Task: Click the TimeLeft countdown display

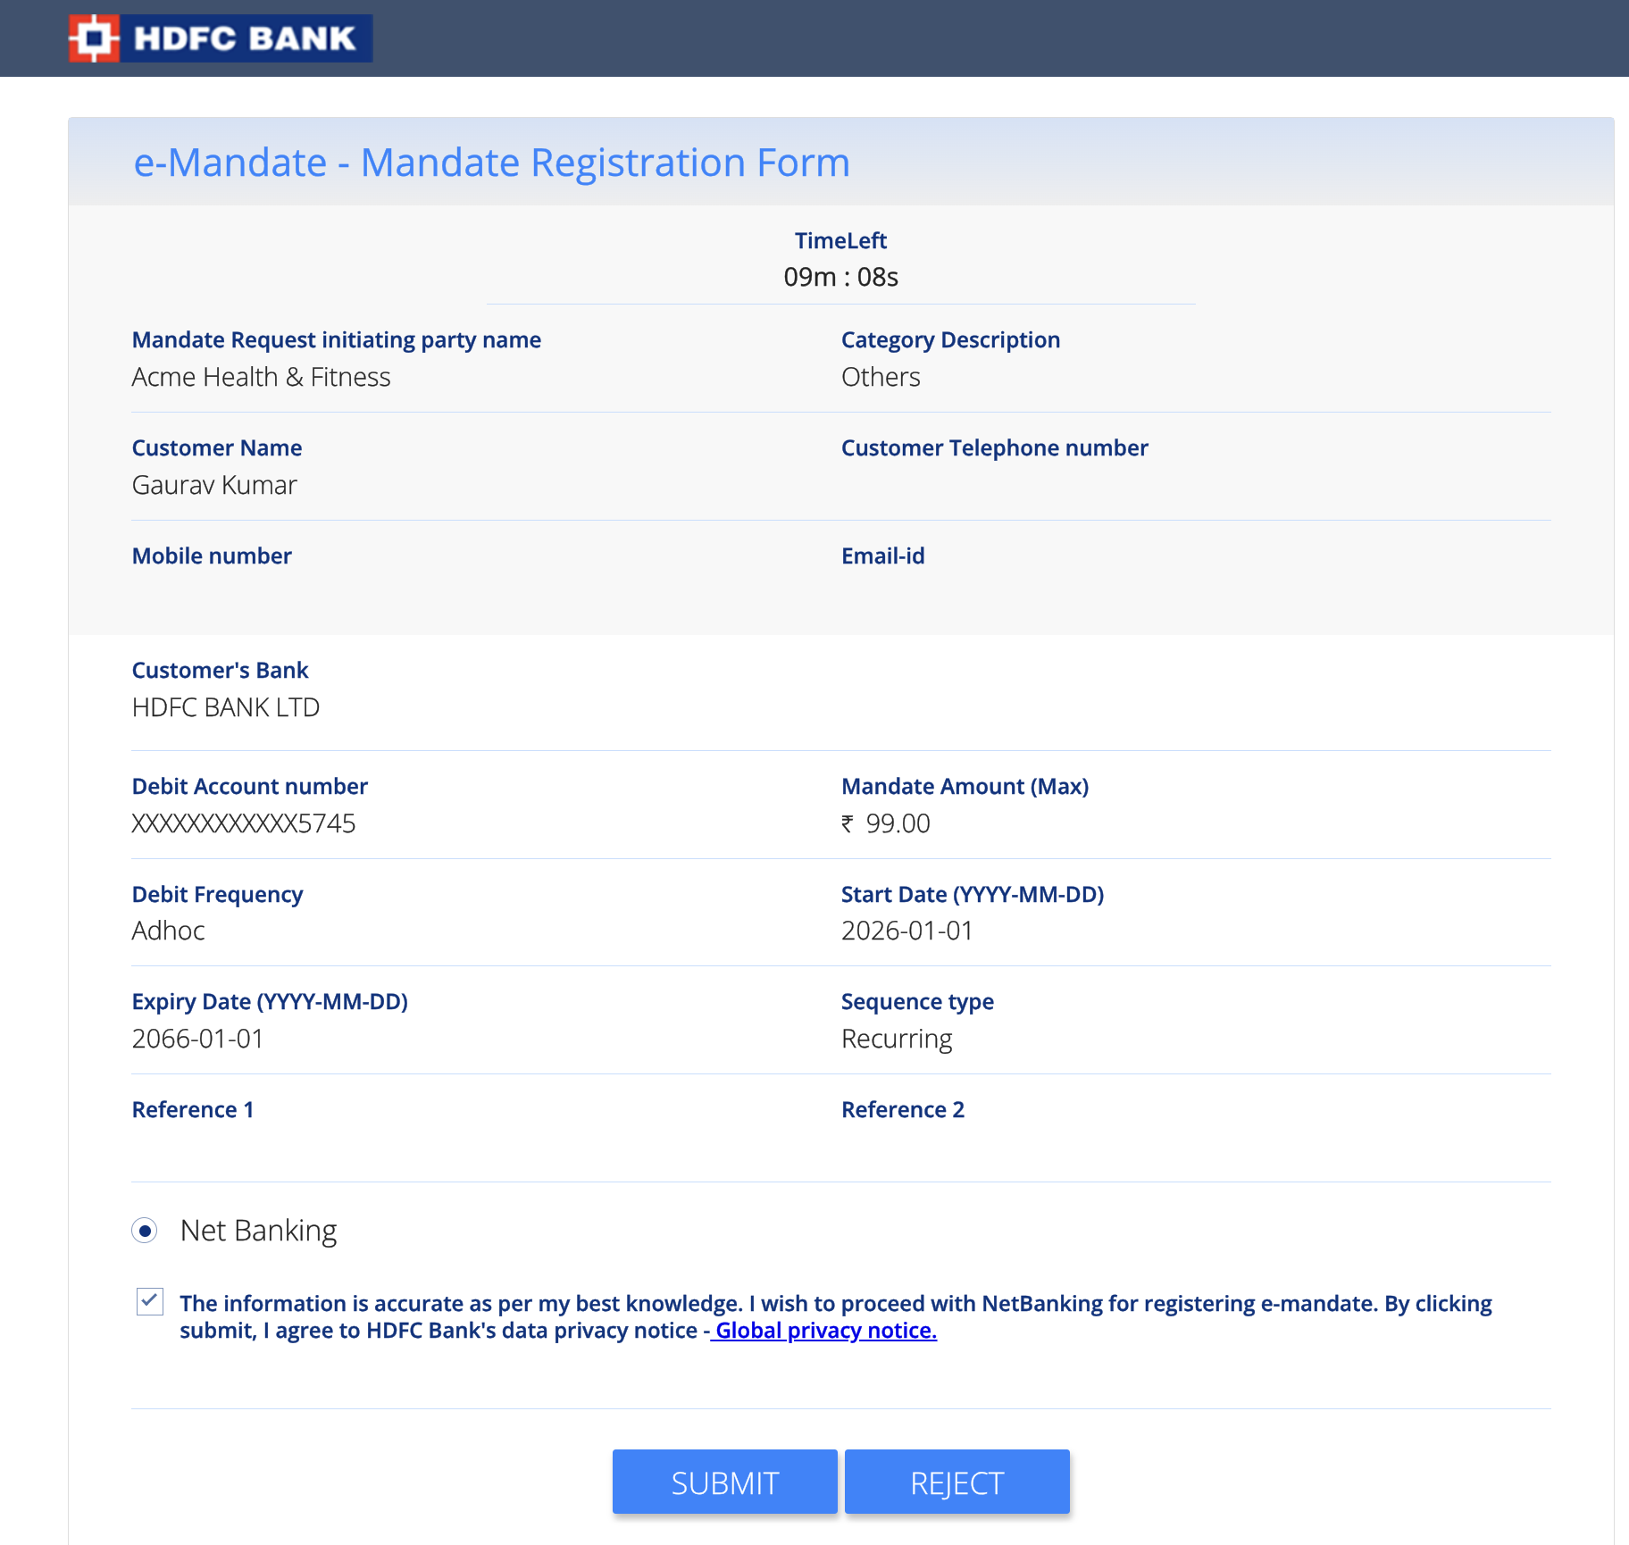Action: click(x=840, y=276)
